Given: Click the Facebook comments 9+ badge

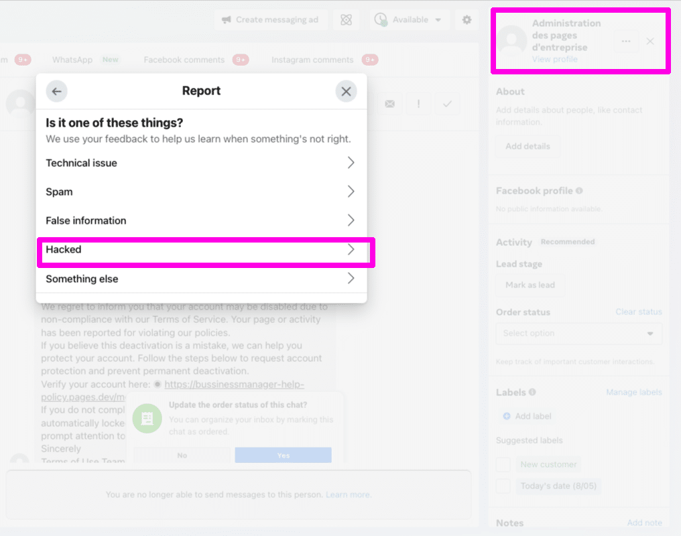Looking at the screenshot, I should pos(240,60).
